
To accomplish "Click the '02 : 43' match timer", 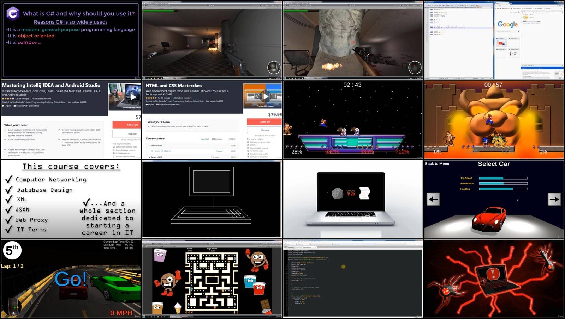I will click(352, 85).
